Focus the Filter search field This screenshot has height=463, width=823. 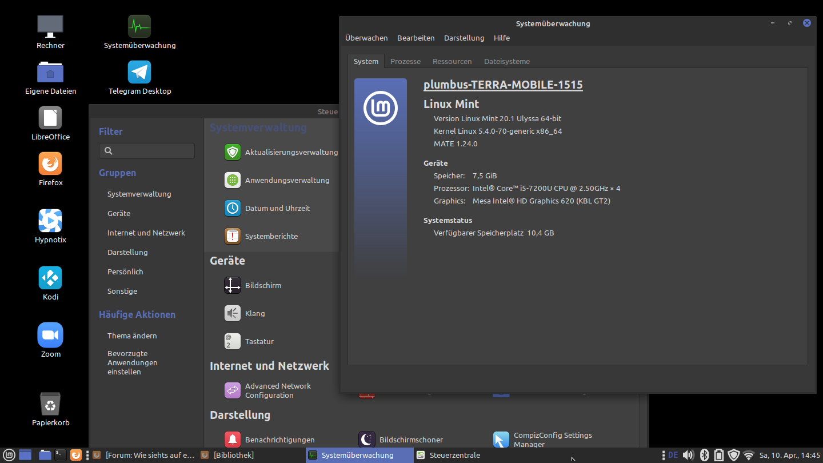147,151
